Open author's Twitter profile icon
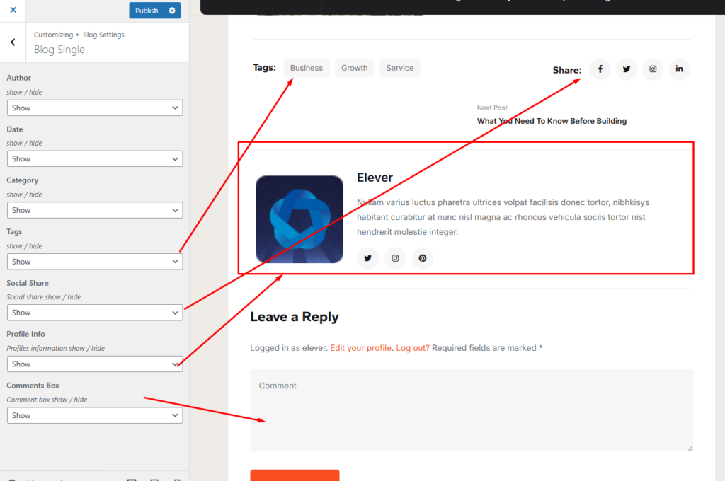This screenshot has height=481, width=725. point(368,258)
